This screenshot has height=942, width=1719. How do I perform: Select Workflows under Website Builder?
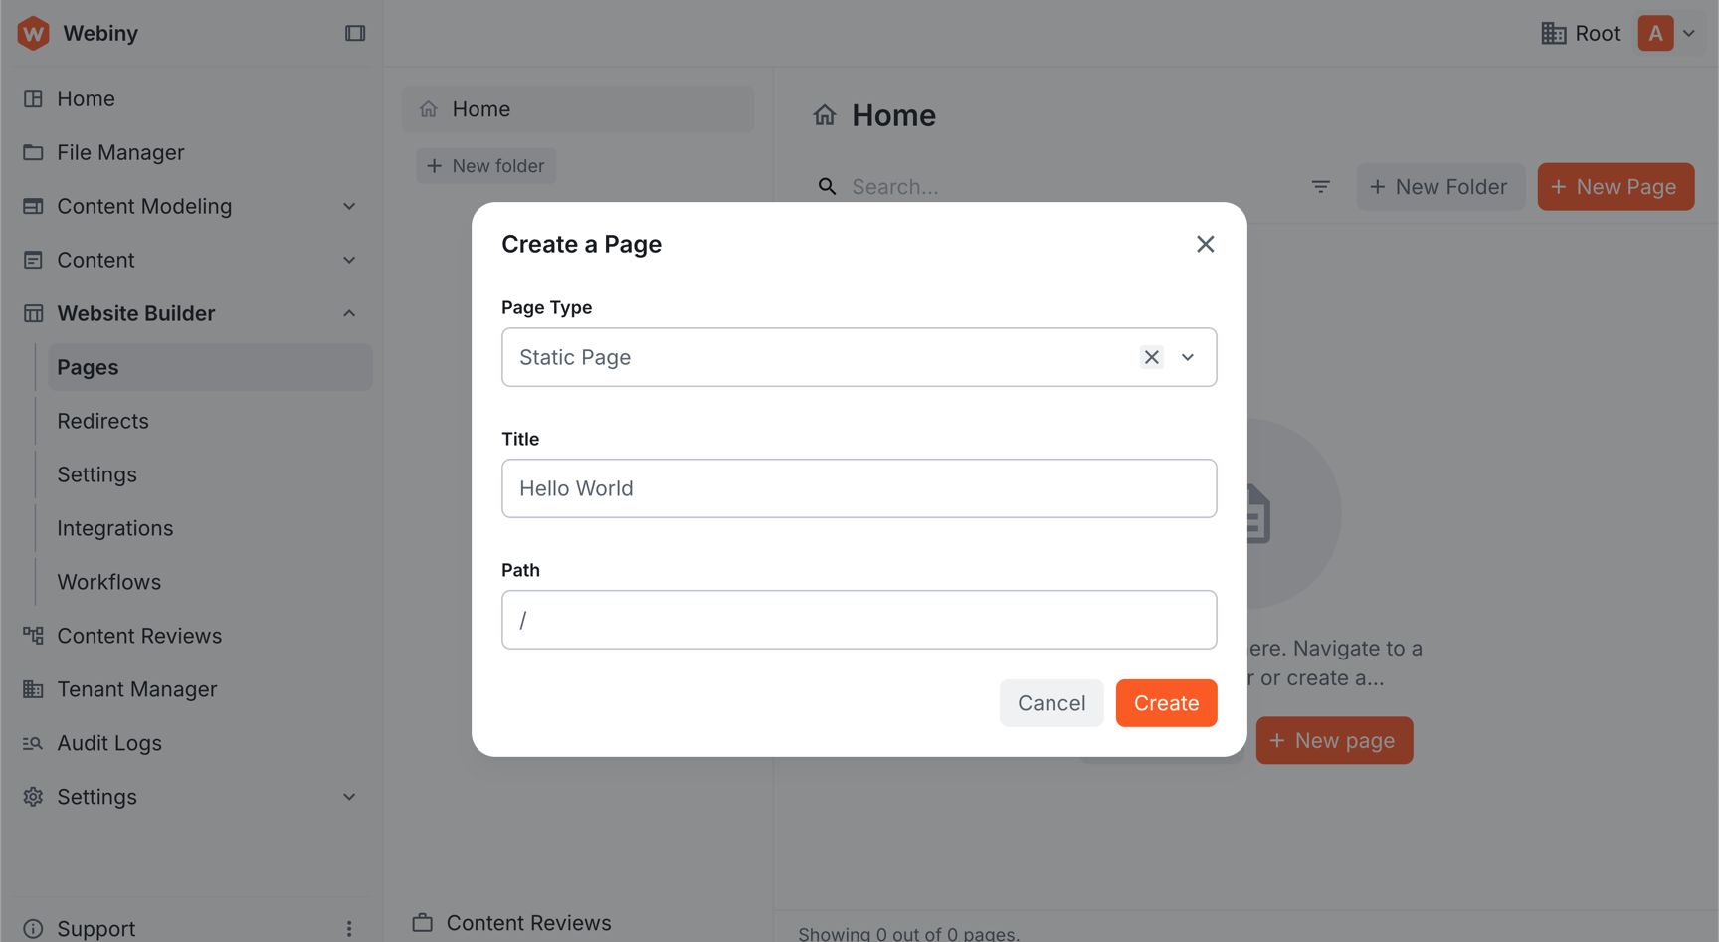pos(109,581)
